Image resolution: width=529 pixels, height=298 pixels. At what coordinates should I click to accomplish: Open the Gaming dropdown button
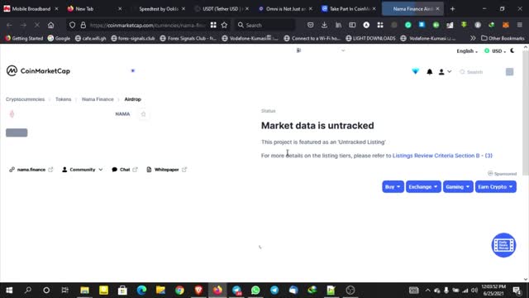click(458, 187)
